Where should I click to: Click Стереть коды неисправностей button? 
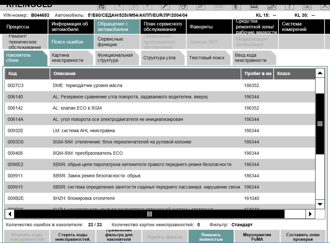coord(73,237)
